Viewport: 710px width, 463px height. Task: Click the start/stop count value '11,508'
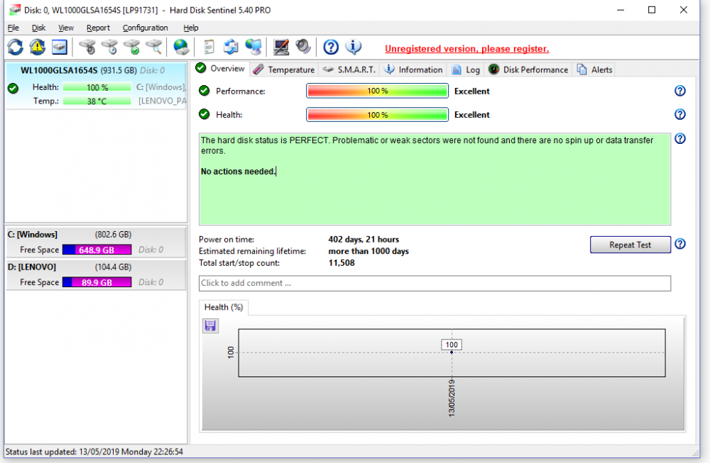coord(342,263)
